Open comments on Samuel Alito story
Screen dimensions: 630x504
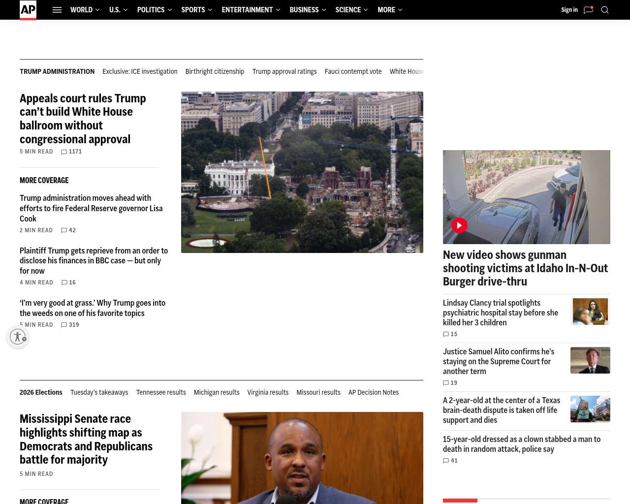[450, 383]
